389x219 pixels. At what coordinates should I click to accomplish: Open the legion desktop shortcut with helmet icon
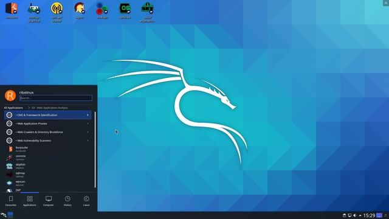(80, 11)
